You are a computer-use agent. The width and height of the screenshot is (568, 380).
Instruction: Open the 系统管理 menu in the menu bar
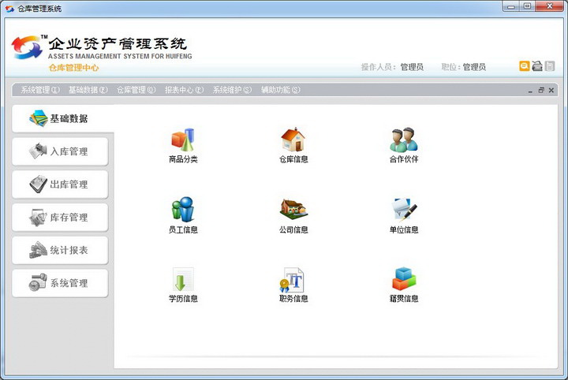point(40,90)
